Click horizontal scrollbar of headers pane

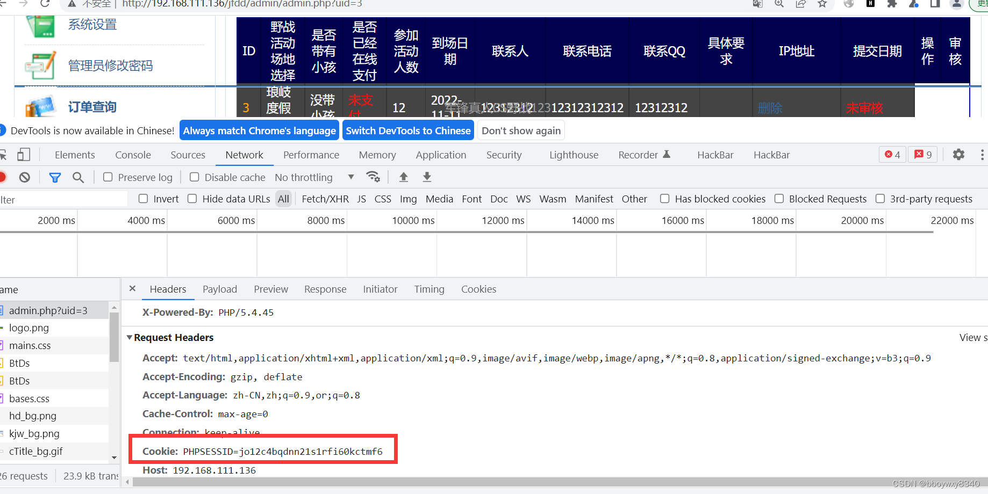(559, 482)
